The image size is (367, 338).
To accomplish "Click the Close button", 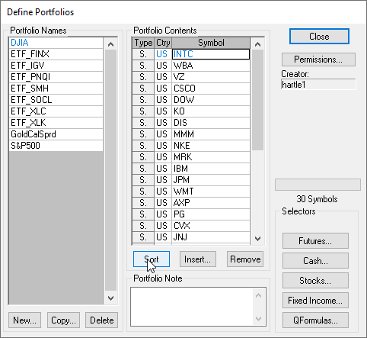I will [319, 37].
